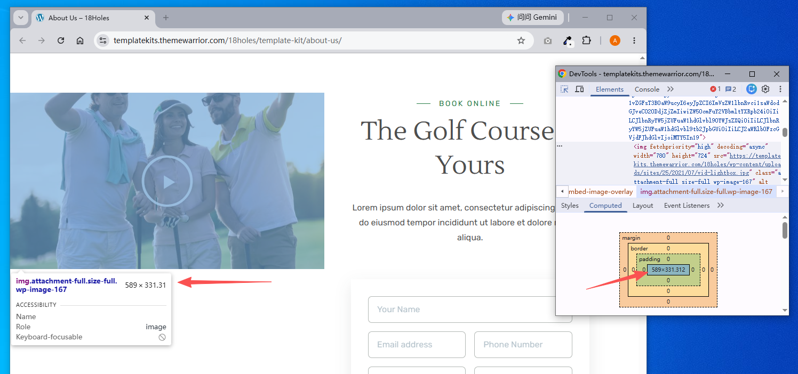Expand more DevTools panel tabs chevron

tap(671, 89)
